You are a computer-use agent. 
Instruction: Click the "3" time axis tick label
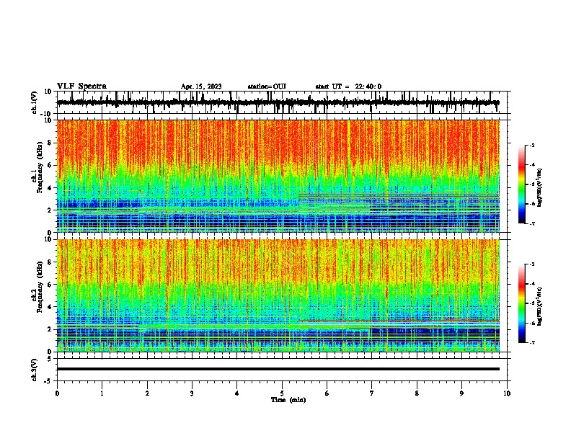coord(192,393)
